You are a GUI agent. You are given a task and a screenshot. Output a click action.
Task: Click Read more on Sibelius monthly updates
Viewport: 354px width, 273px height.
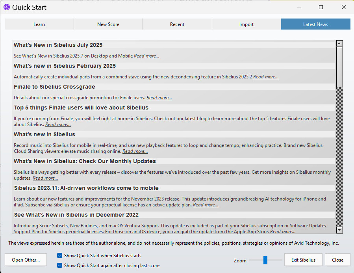[x=45, y=178]
